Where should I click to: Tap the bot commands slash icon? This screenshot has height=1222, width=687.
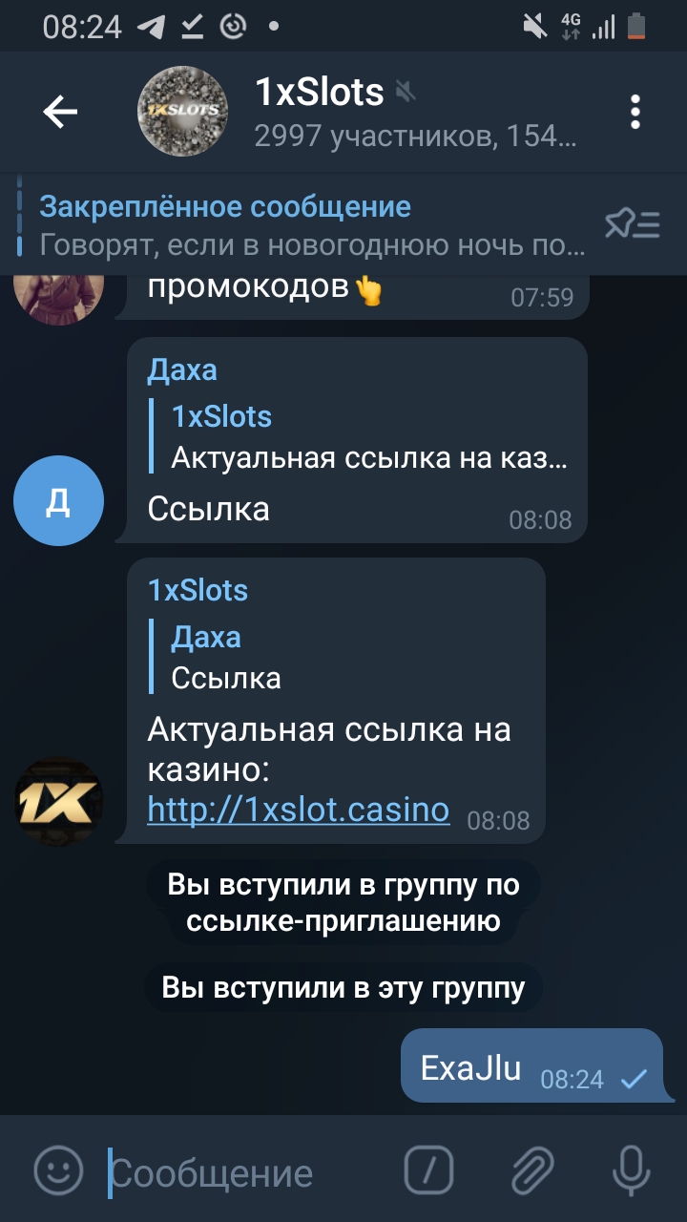pyautogui.click(x=428, y=1169)
